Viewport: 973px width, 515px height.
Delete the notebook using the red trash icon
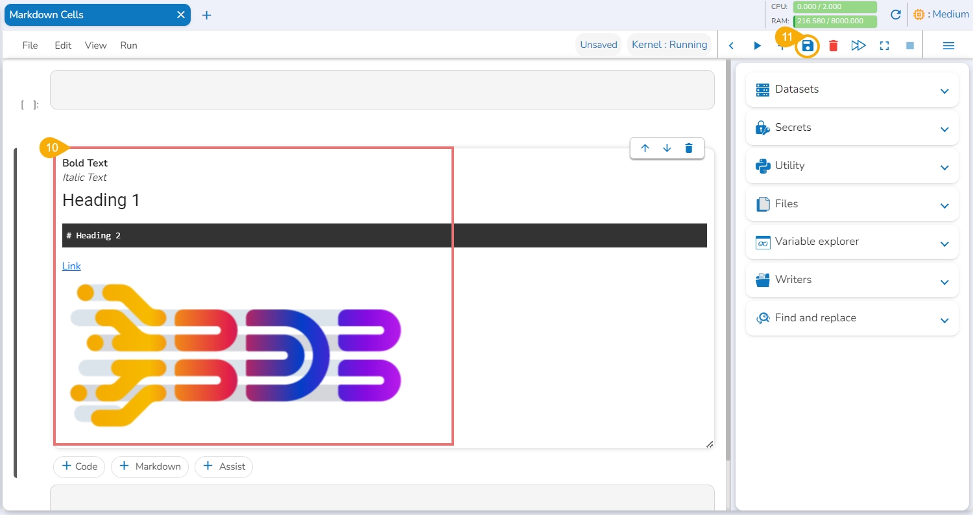pos(834,45)
